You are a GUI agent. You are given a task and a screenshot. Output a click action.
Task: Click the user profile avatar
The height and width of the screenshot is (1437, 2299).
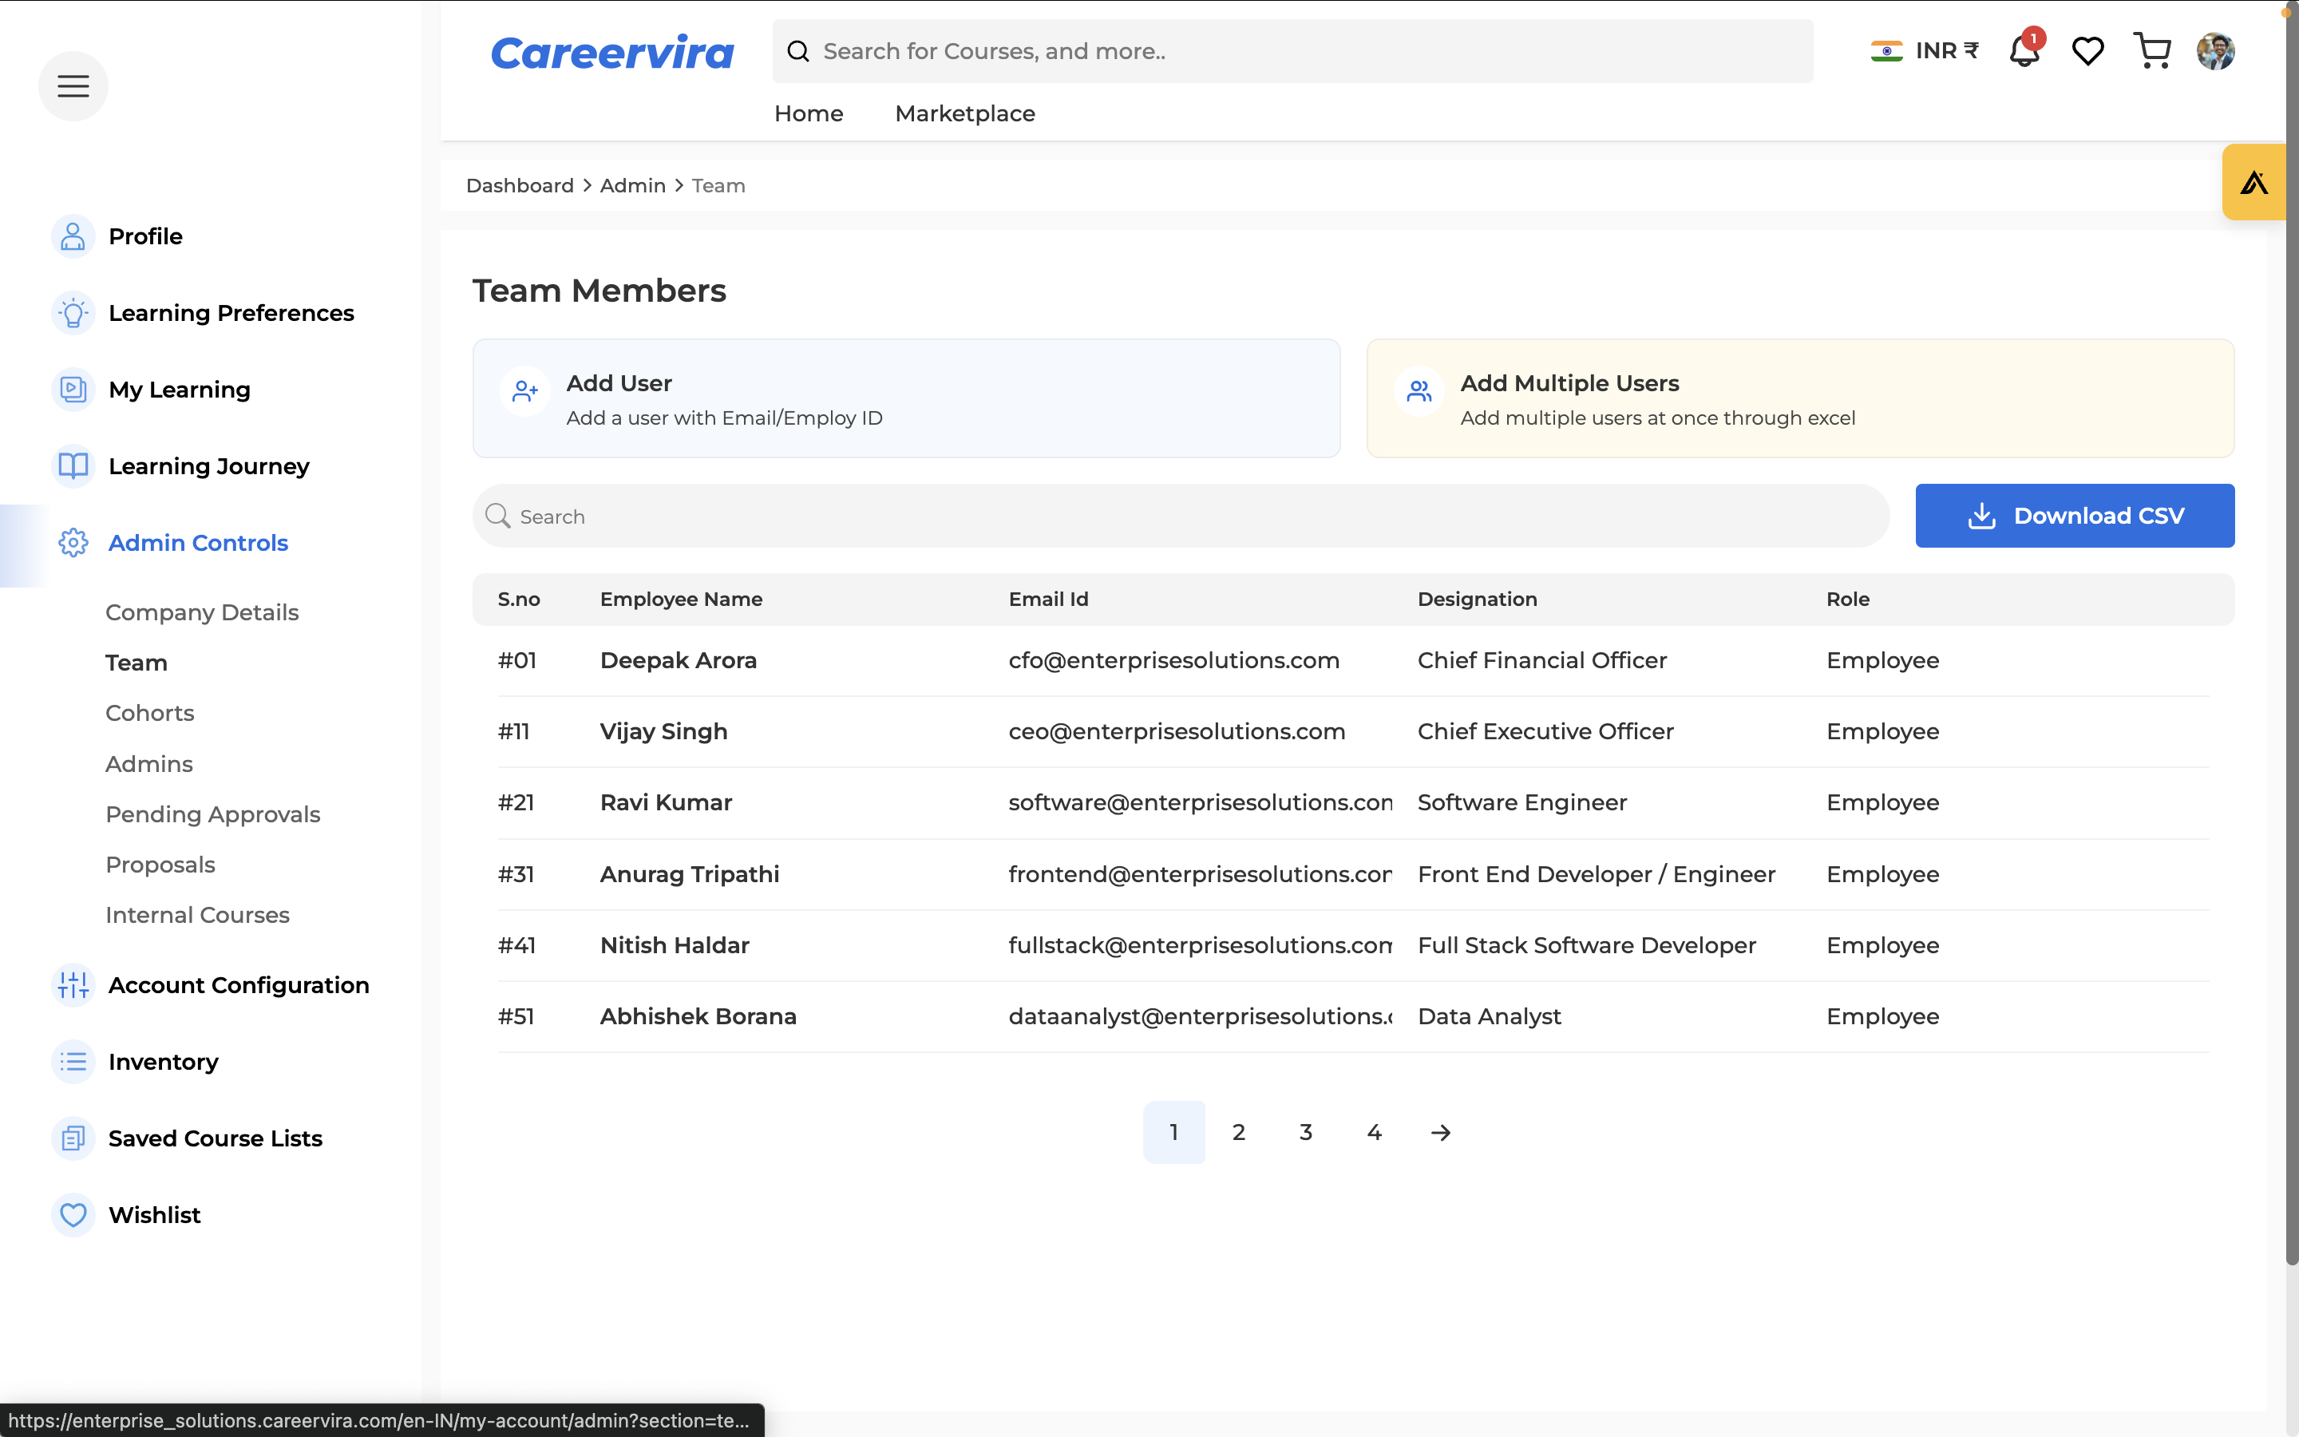click(x=2215, y=51)
